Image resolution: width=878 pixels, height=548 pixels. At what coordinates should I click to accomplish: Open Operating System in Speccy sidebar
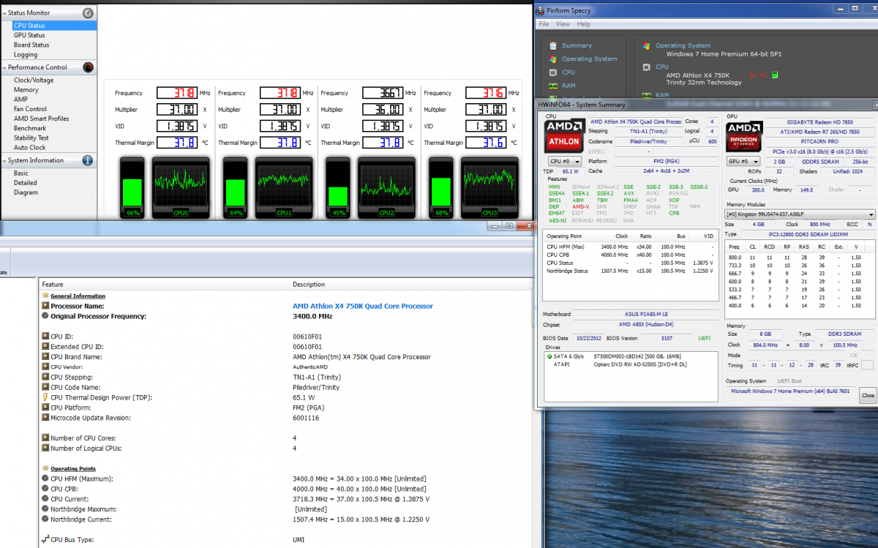click(589, 59)
